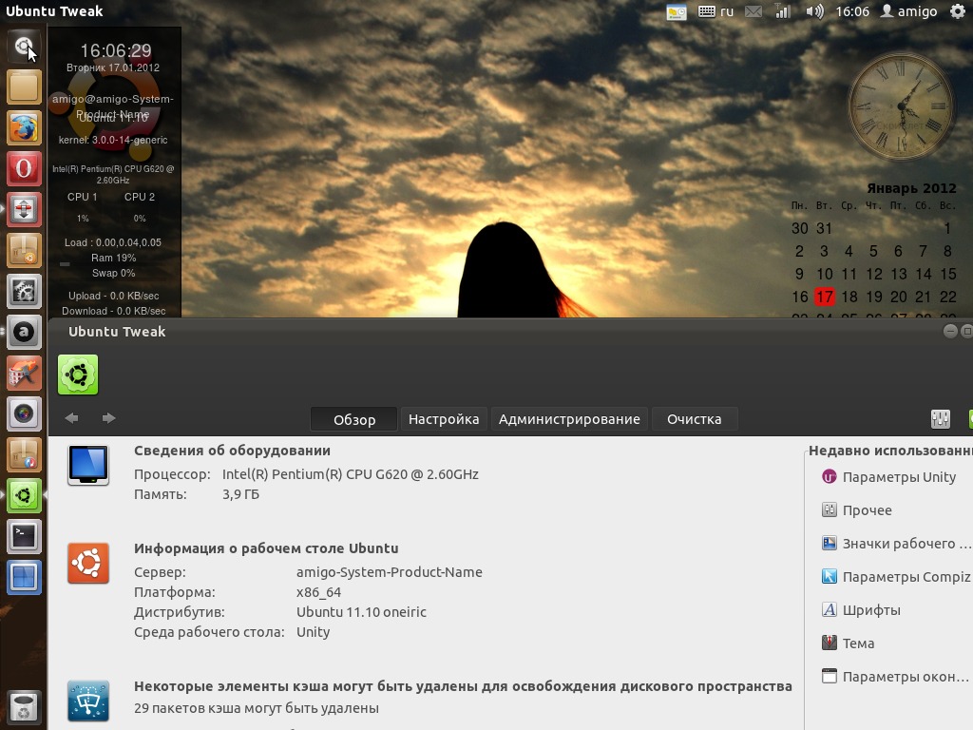Open the 16:06 clock menu in the top panel

coord(852,11)
